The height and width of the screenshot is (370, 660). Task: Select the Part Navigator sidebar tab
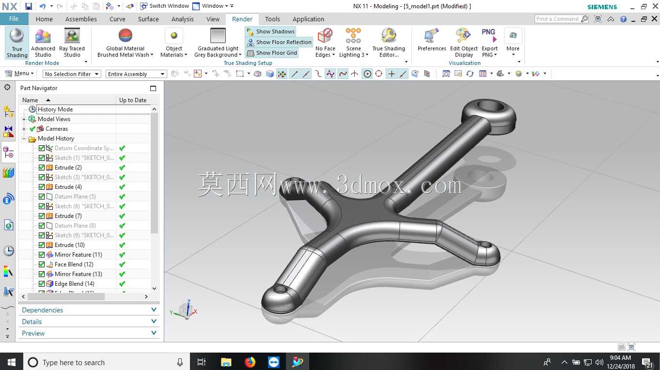pyautogui.click(x=8, y=153)
